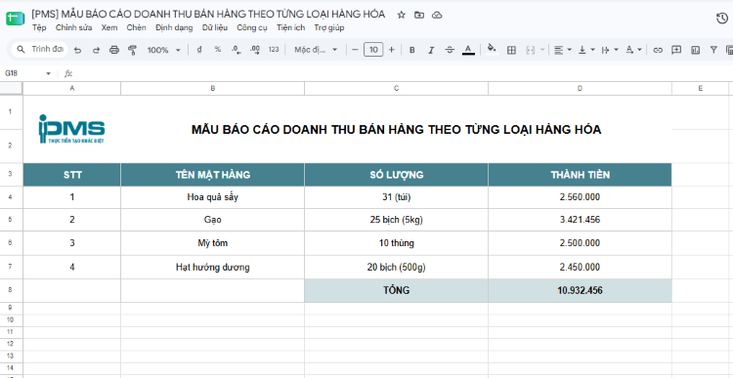Rename the document title
Image resolution: width=733 pixels, height=378 pixels.
pos(208,15)
